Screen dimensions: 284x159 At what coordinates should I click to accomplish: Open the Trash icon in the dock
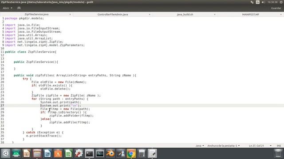(x=278, y=154)
